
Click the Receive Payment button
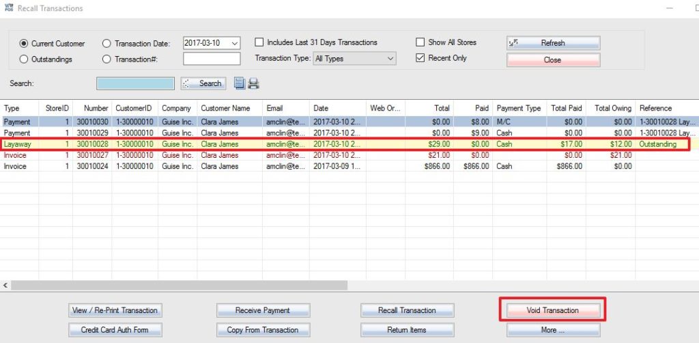263,310
